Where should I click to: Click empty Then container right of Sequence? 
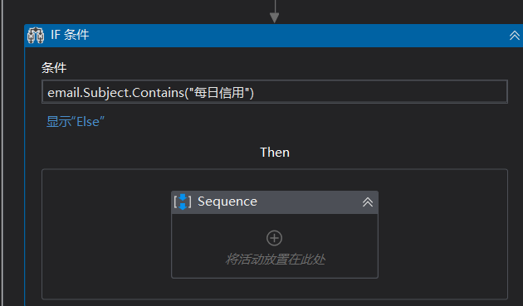point(442,234)
